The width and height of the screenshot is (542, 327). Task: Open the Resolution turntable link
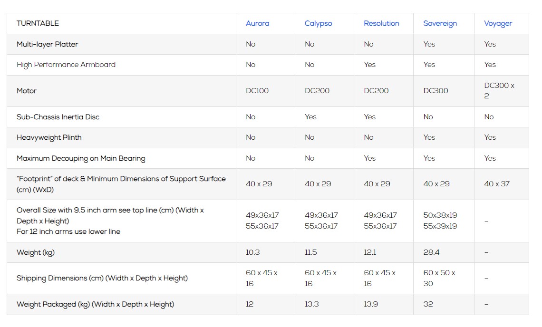pos(381,23)
